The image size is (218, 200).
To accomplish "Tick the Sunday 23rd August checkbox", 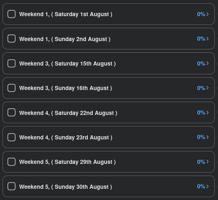I will [12, 137].
